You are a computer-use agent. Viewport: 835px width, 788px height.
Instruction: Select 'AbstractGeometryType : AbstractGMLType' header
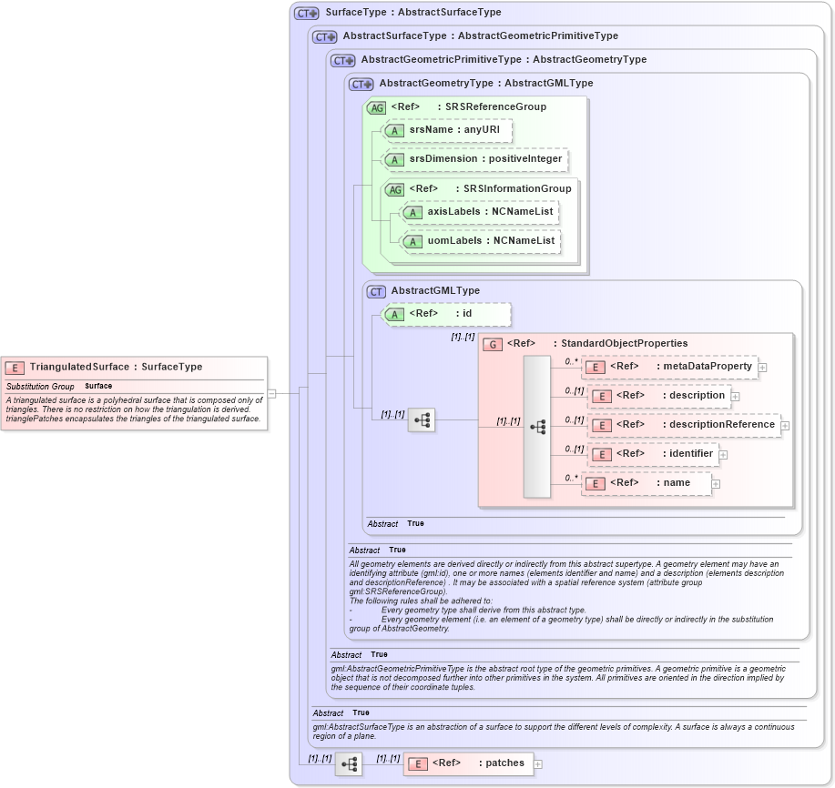click(486, 83)
